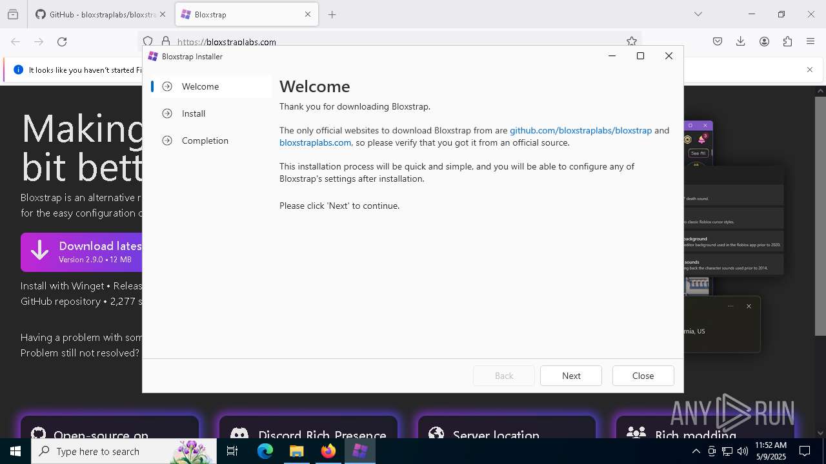The height and width of the screenshot is (464, 826).
Task: Click the taskbar search box
Action: (124, 451)
